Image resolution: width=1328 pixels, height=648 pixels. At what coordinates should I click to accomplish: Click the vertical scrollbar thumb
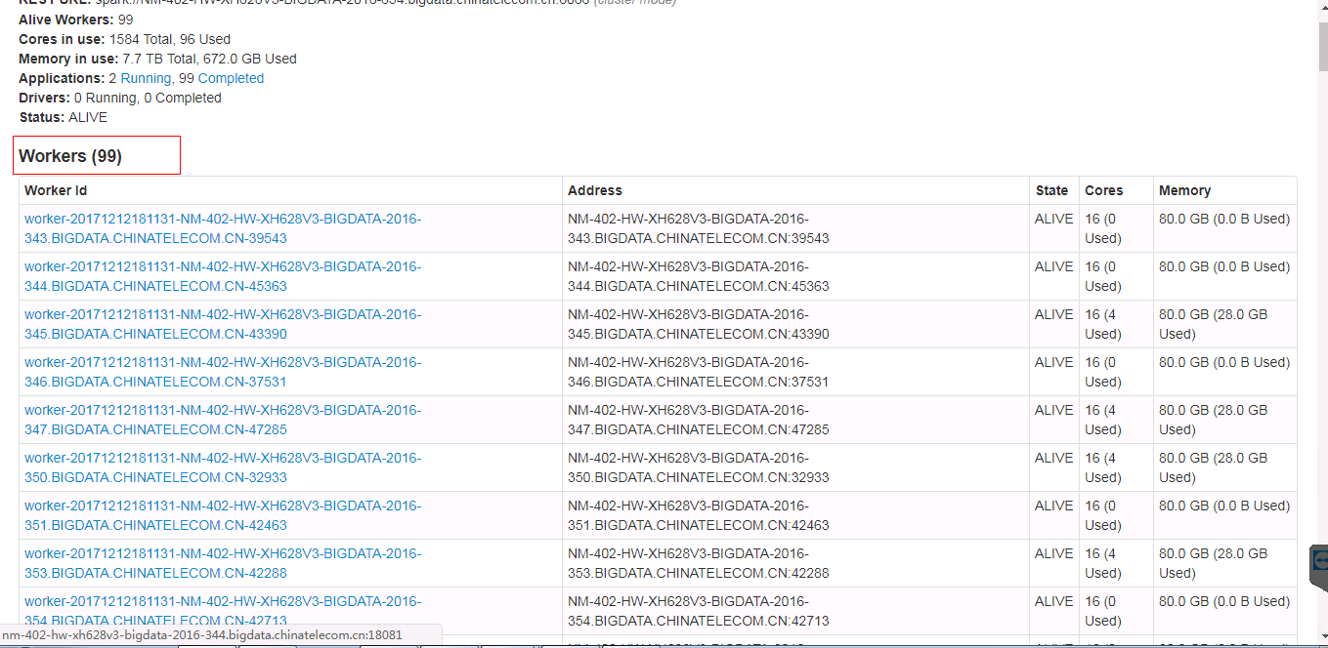(1322, 48)
